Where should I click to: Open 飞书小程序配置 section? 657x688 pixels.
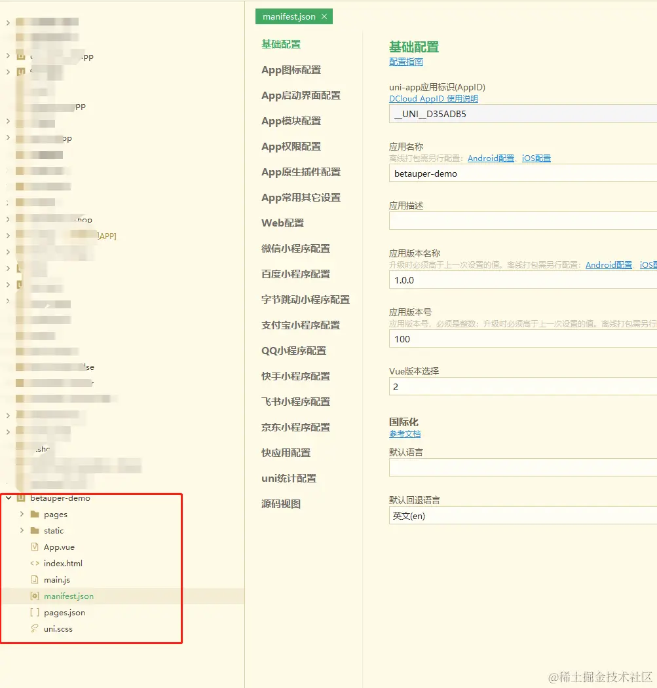coord(295,401)
